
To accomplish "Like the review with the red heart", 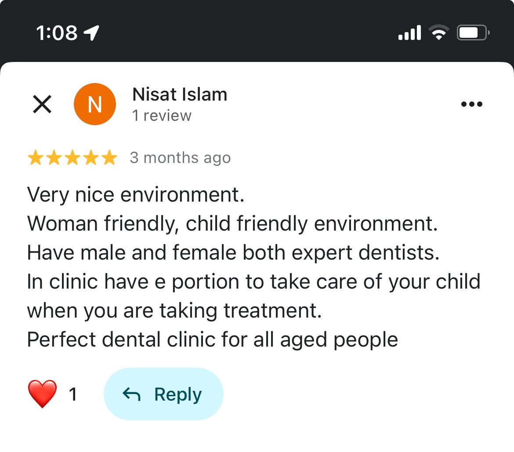I will tap(43, 394).
